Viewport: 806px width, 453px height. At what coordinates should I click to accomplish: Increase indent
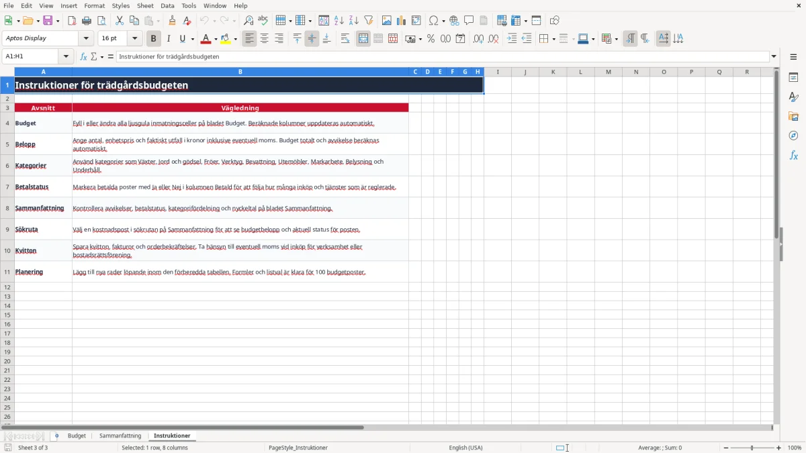(512, 39)
